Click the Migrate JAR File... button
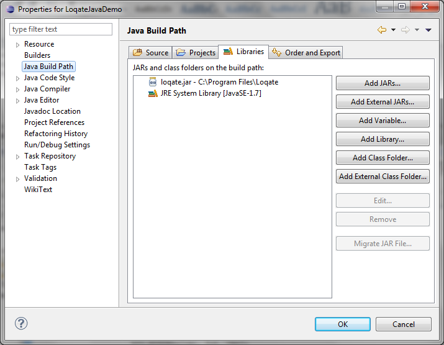This screenshot has height=345, width=444. pyautogui.click(x=383, y=244)
